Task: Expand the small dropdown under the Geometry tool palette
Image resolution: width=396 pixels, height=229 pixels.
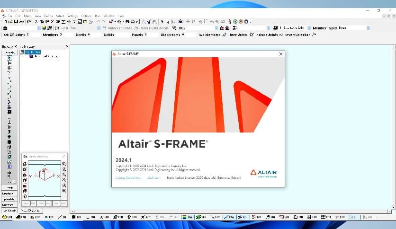Action: tap(14, 182)
